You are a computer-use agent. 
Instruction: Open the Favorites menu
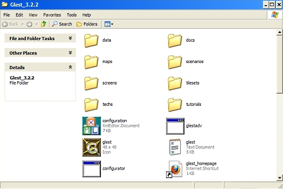pyautogui.click(x=52, y=15)
